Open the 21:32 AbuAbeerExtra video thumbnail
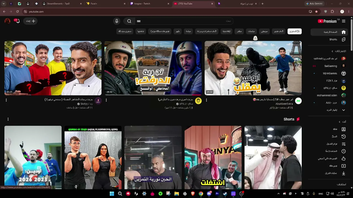353x198 pixels. [x=253, y=68]
